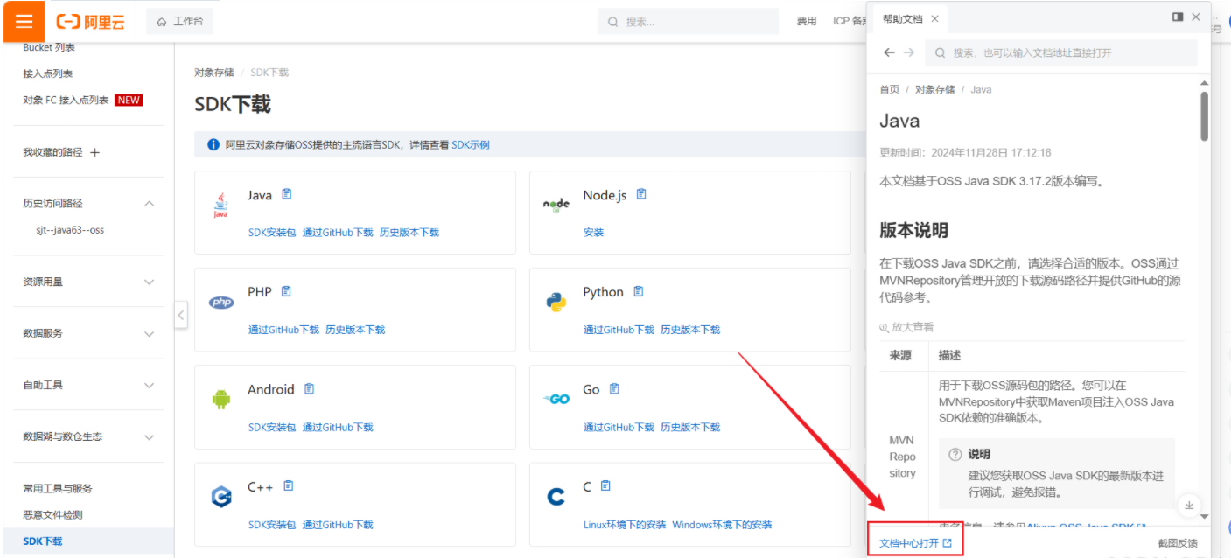Viewport: 1231px width, 558px height.
Task: Close the 帮助文档 tab
Action: 934,18
